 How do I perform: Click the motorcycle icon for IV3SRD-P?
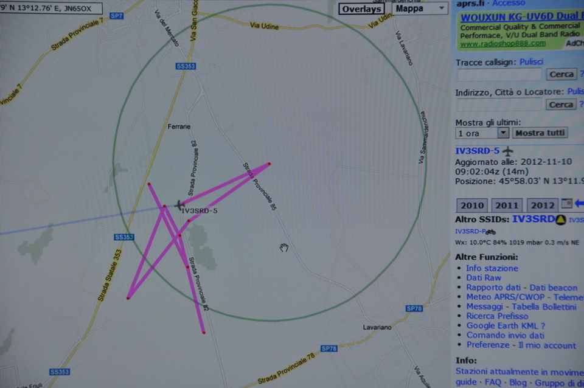(490, 232)
